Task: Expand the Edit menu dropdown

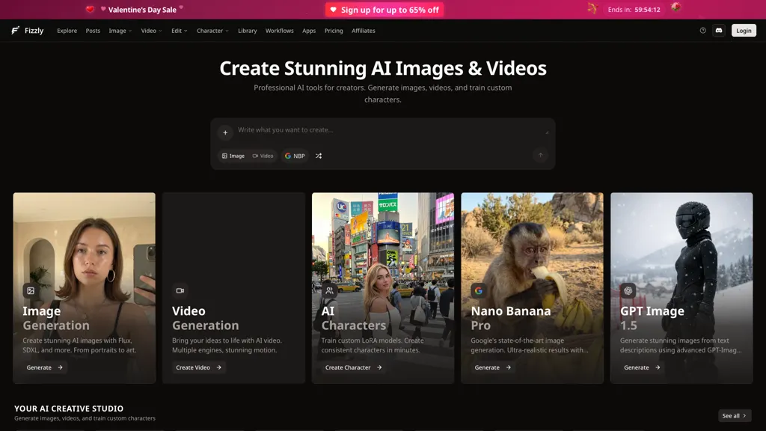Action: point(180,31)
